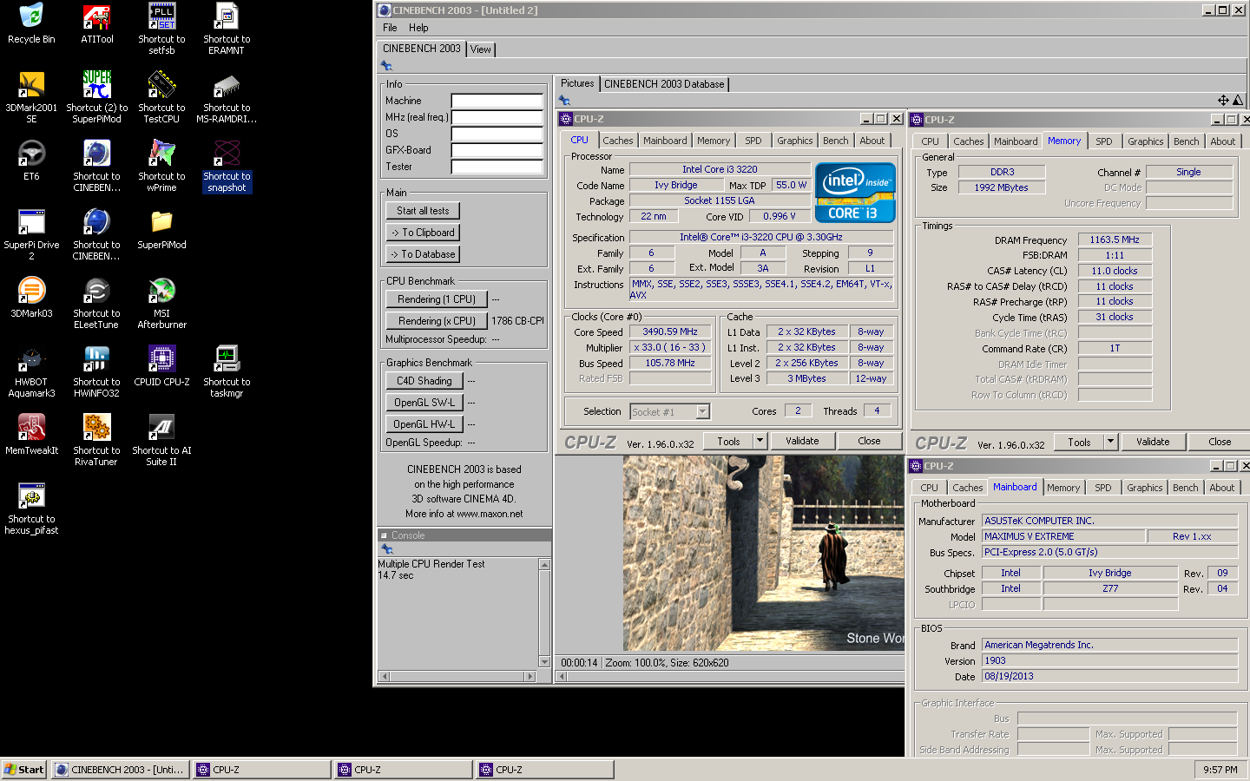Click the move icon in the picture toolbar
This screenshot has height=781, width=1250.
(1223, 101)
